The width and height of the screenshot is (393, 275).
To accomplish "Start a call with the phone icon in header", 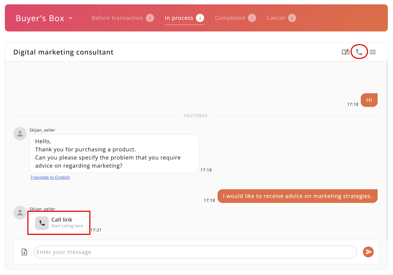I will coord(359,52).
